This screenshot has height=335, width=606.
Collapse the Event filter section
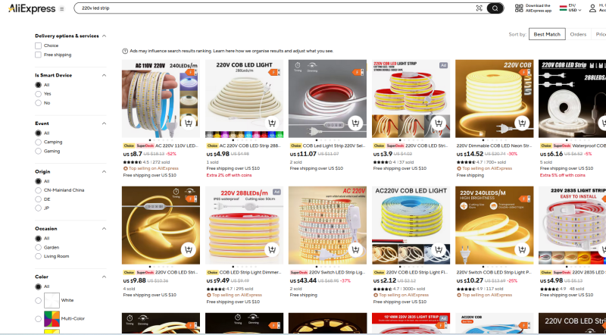point(104,124)
